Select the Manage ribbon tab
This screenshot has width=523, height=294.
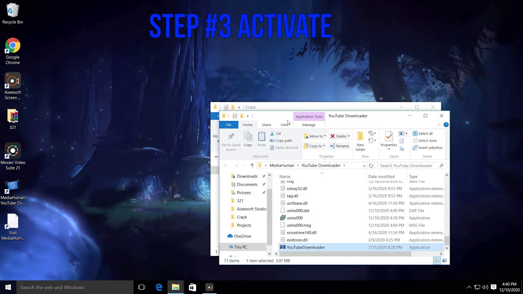(x=309, y=125)
